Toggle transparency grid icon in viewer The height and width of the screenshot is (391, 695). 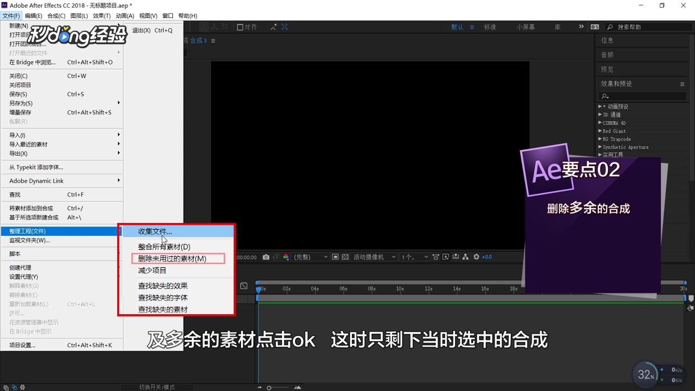point(345,257)
